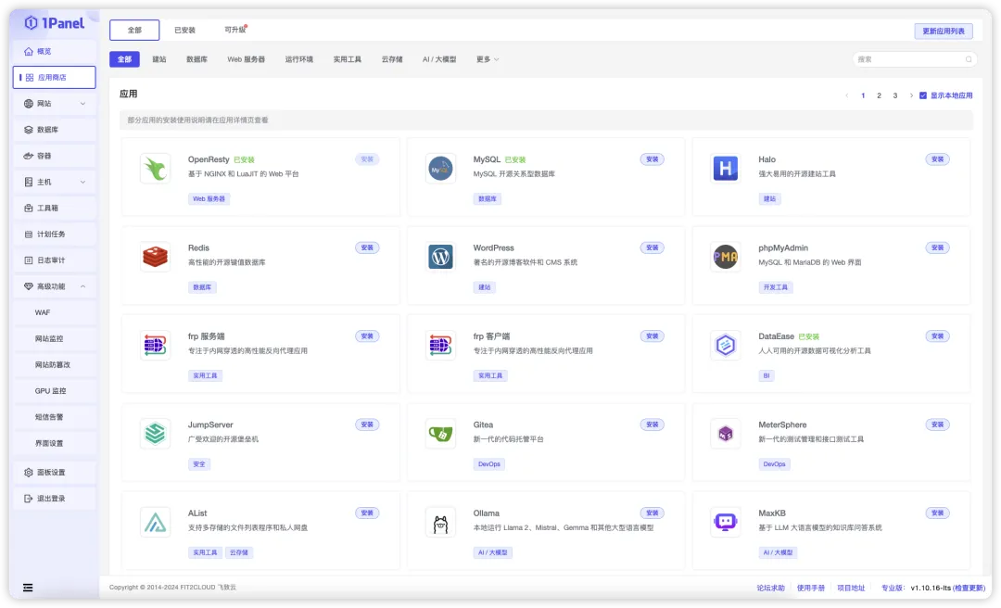1001x608 pixels.
Task: Install MaxKB with 安装 button
Action: pos(937,513)
